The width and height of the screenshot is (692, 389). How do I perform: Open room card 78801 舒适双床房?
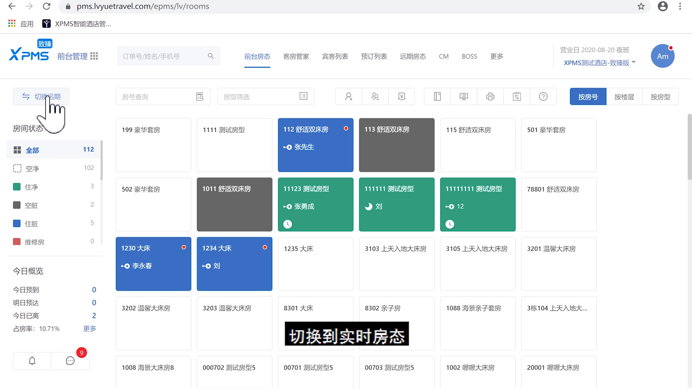[x=559, y=204]
